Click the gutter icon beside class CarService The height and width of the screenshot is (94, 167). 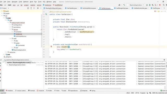point(46,14)
